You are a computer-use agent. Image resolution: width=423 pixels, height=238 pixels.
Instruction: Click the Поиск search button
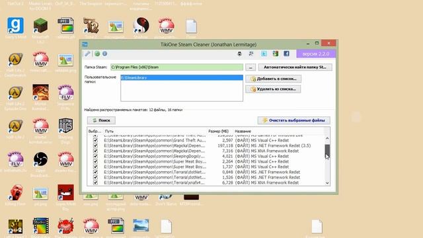pos(101,120)
